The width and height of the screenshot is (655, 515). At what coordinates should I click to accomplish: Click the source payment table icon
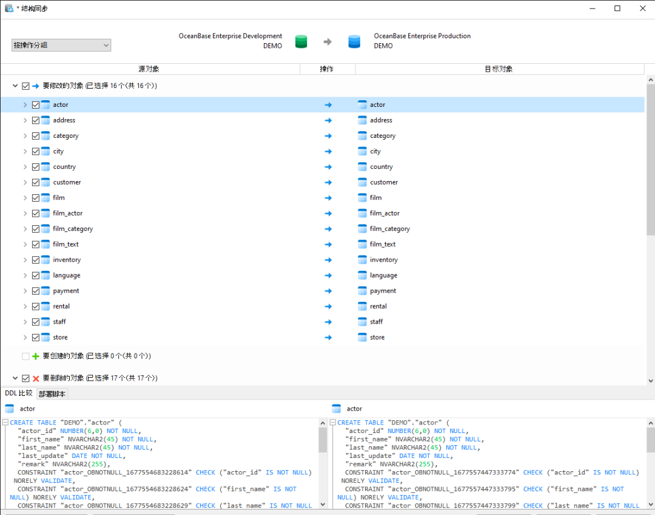click(45, 290)
